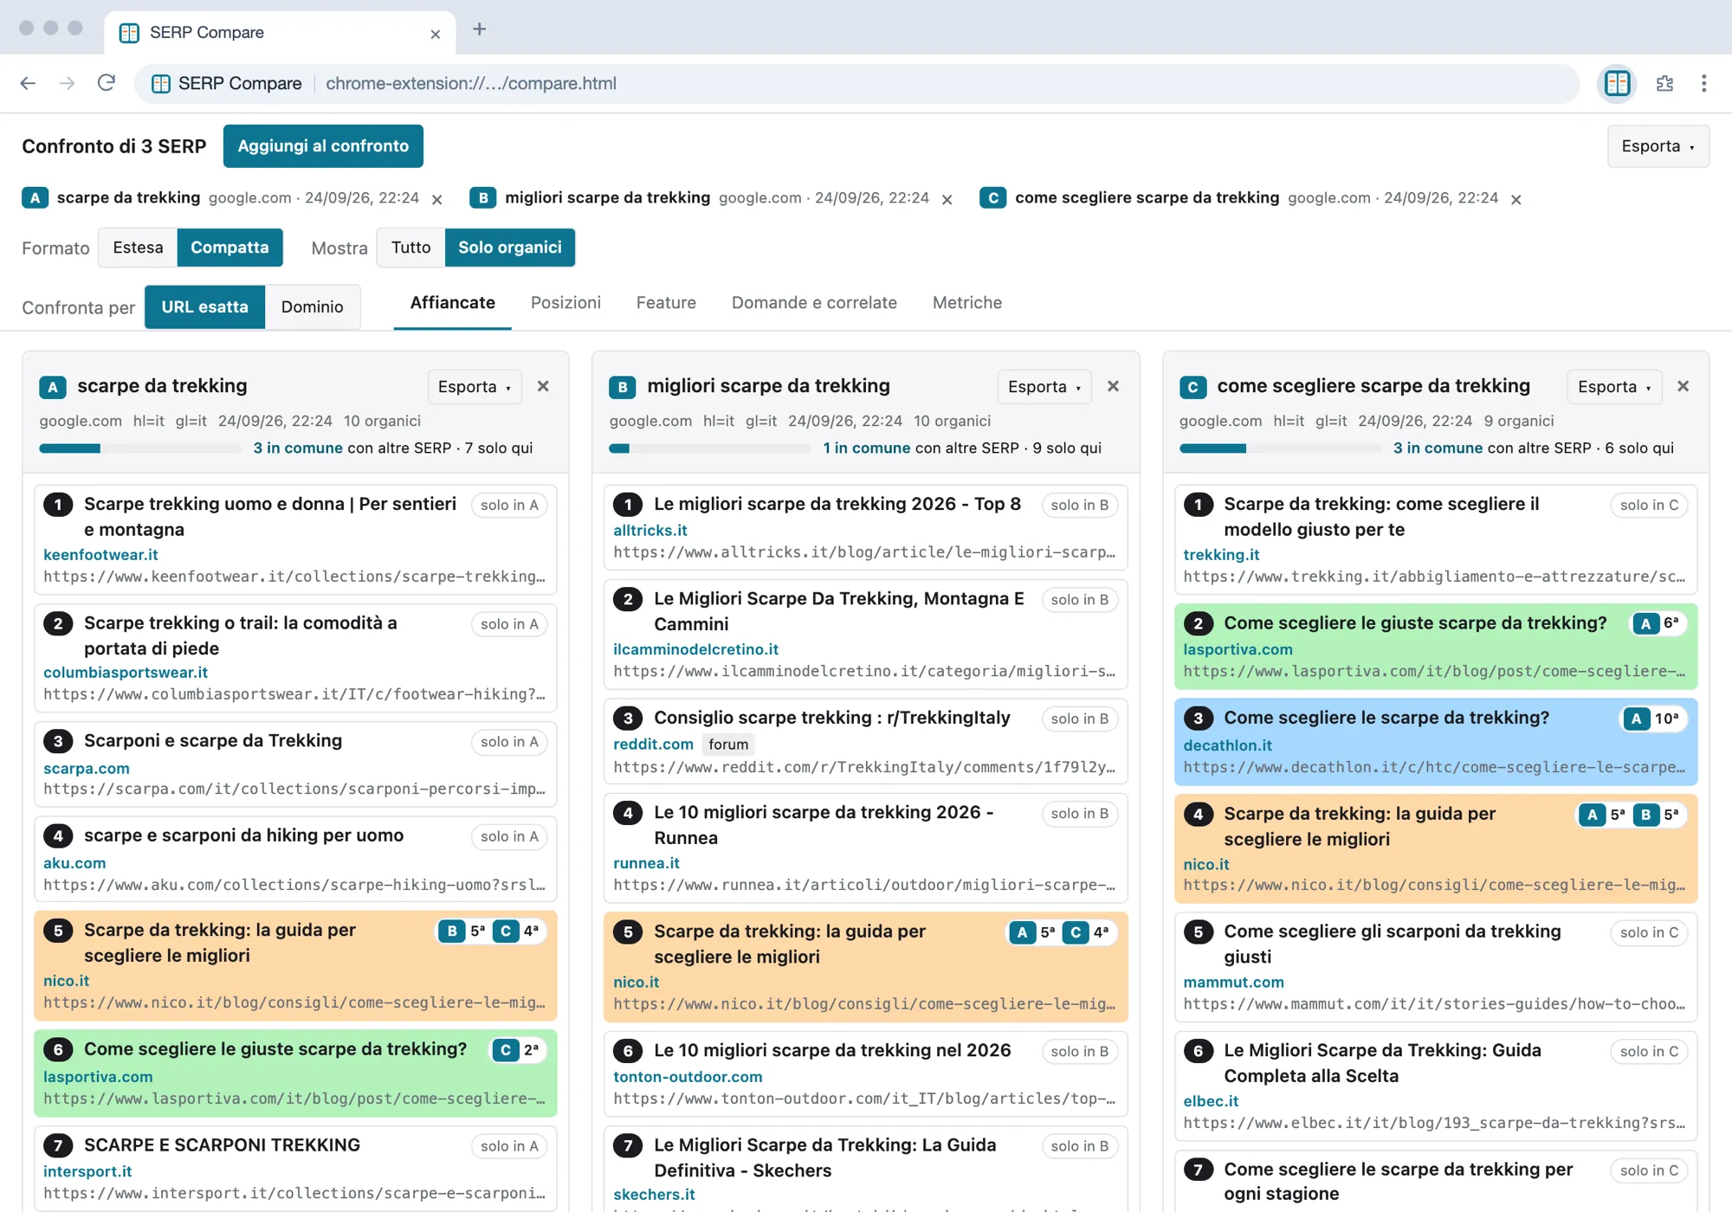Click the '3 in comune' text in column A
1732x1212 pixels.
(298, 448)
